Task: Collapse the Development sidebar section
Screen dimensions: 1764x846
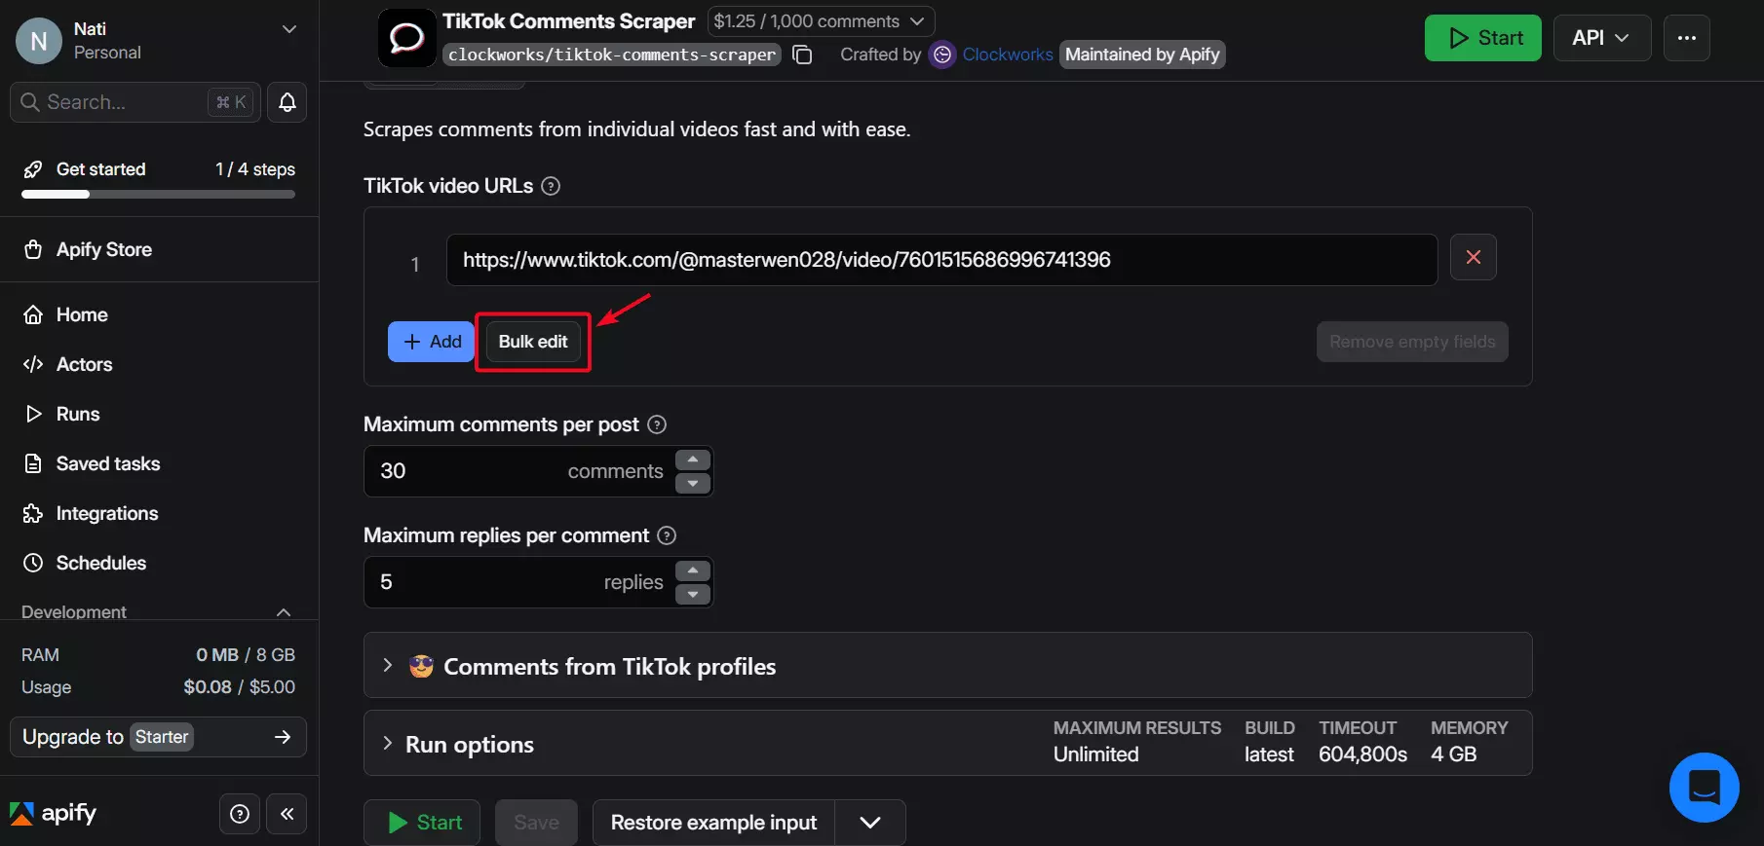Action: coord(284,612)
